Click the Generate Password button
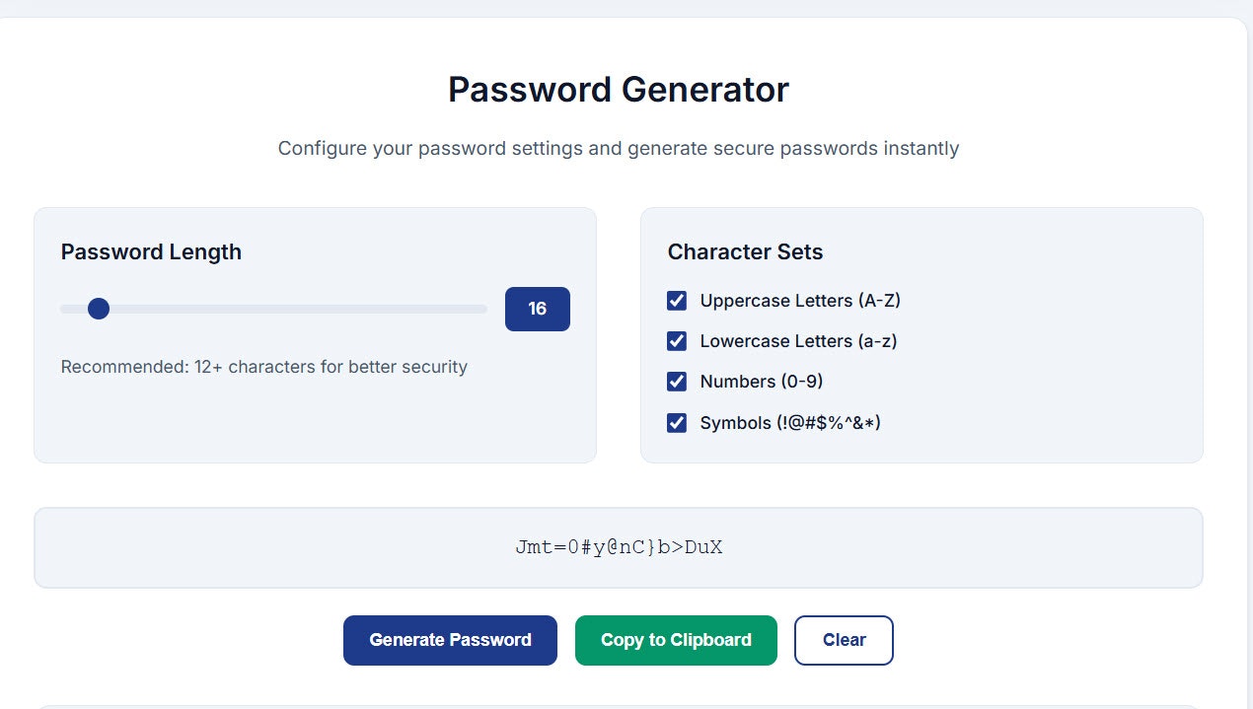 click(450, 640)
